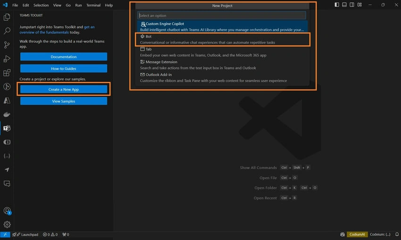Select the Teams Toolkit activity bar icon
Image resolution: width=401 pixels, height=240 pixels.
(7, 128)
